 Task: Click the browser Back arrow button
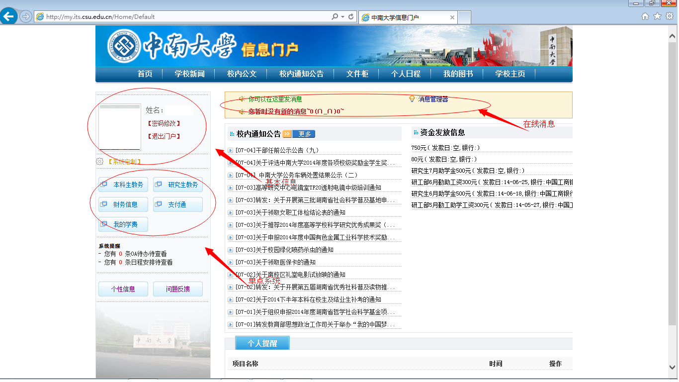pos(8,16)
